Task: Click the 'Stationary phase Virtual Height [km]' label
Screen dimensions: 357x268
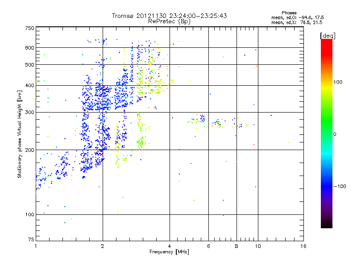Action: (19, 134)
